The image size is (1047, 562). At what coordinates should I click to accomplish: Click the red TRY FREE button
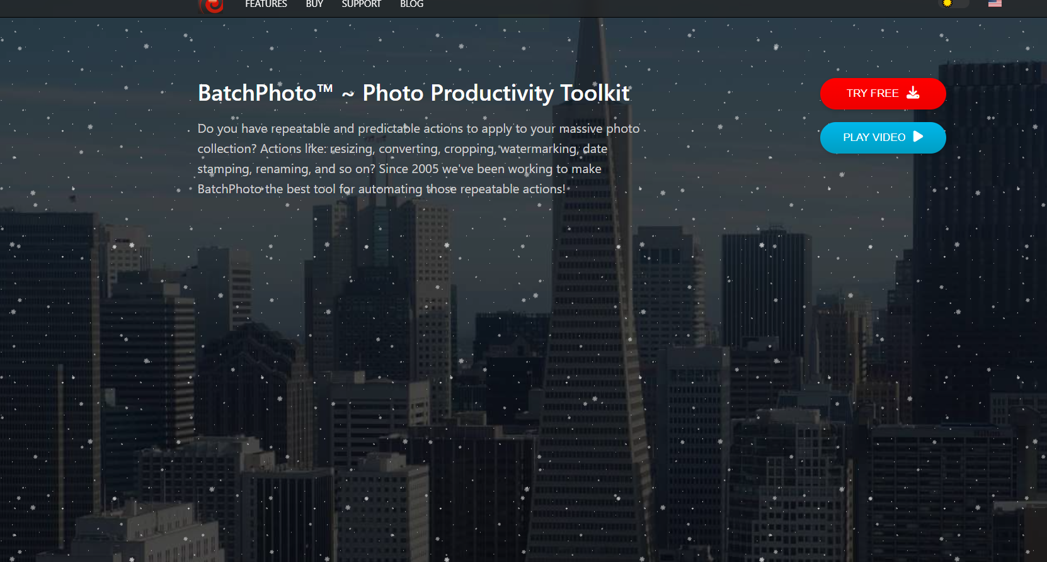pos(883,93)
